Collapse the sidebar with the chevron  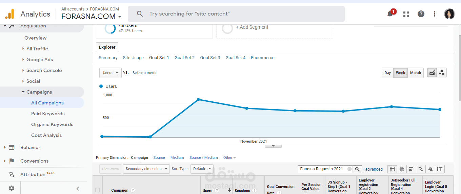tap(78, 189)
